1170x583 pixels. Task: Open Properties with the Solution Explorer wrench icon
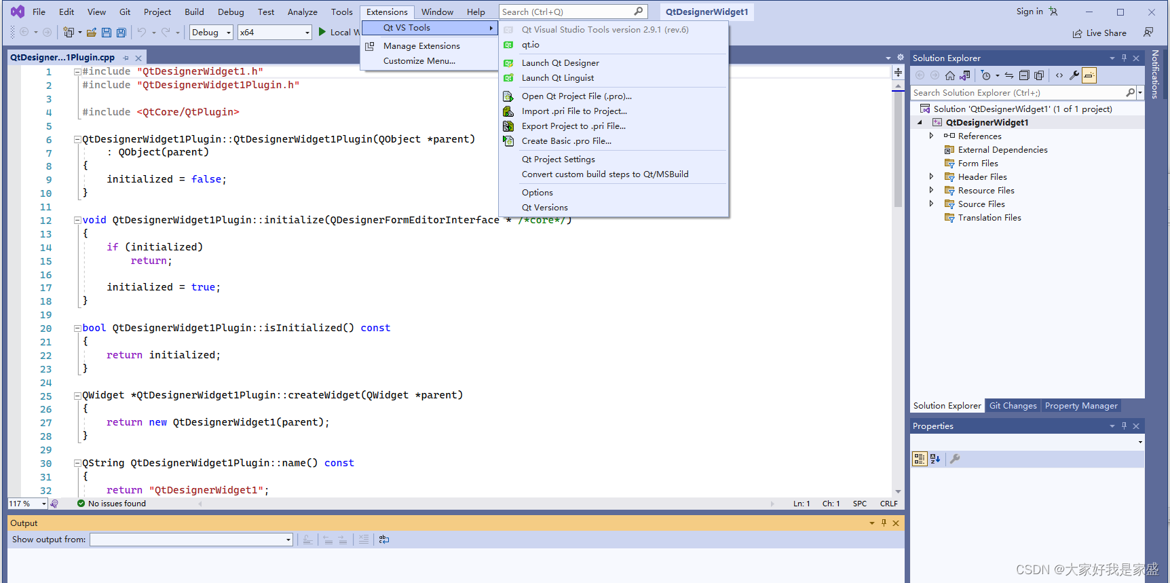1074,75
